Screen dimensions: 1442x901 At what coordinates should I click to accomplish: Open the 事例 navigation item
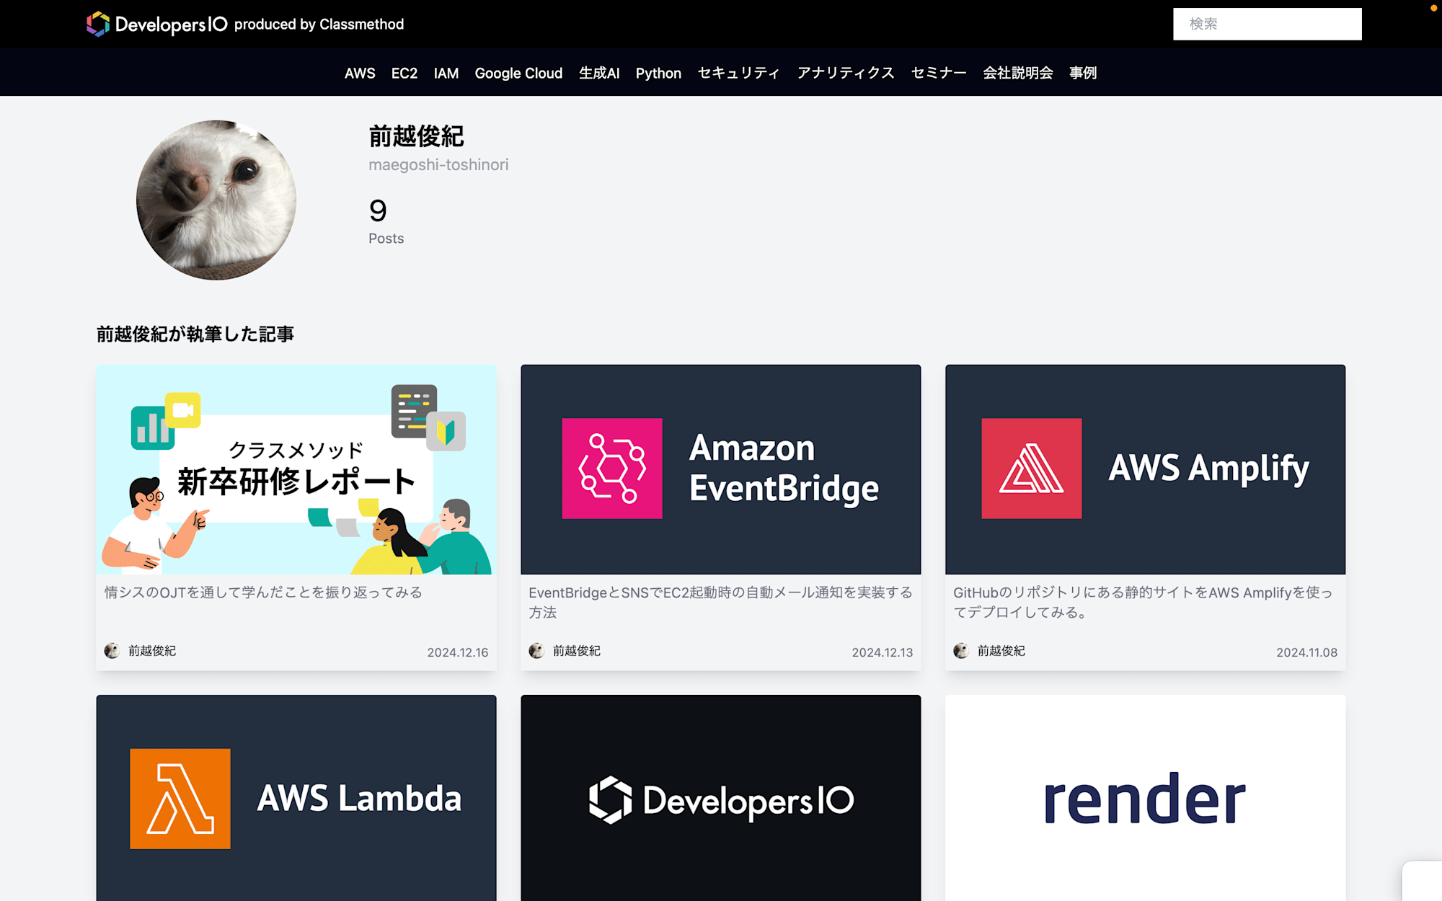pyautogui.click(x=1083, y=73)
